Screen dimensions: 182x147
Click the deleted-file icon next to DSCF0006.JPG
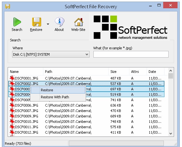tap(12, 105)
